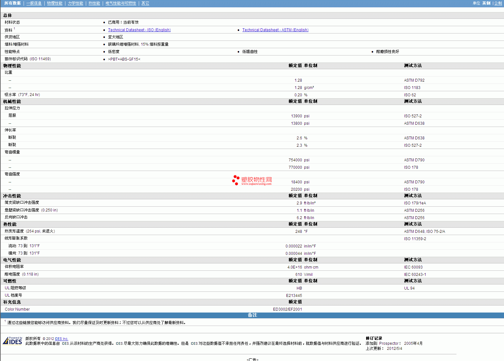The width and height of the screenshot is (504, 361).
Task: Click the 备注 blue header bar
Action: pyautogui.click(x=252, y=315)
